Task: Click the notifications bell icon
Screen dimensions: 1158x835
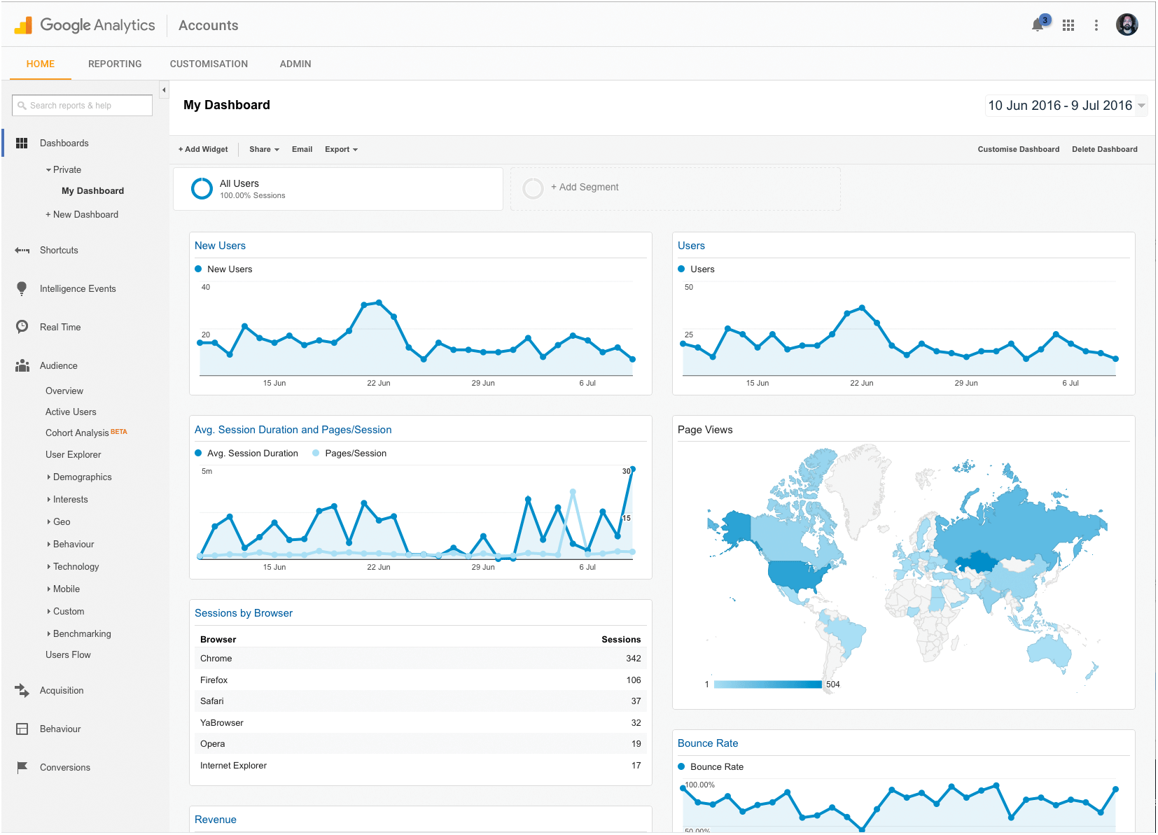Action: tap(1038, 26)
